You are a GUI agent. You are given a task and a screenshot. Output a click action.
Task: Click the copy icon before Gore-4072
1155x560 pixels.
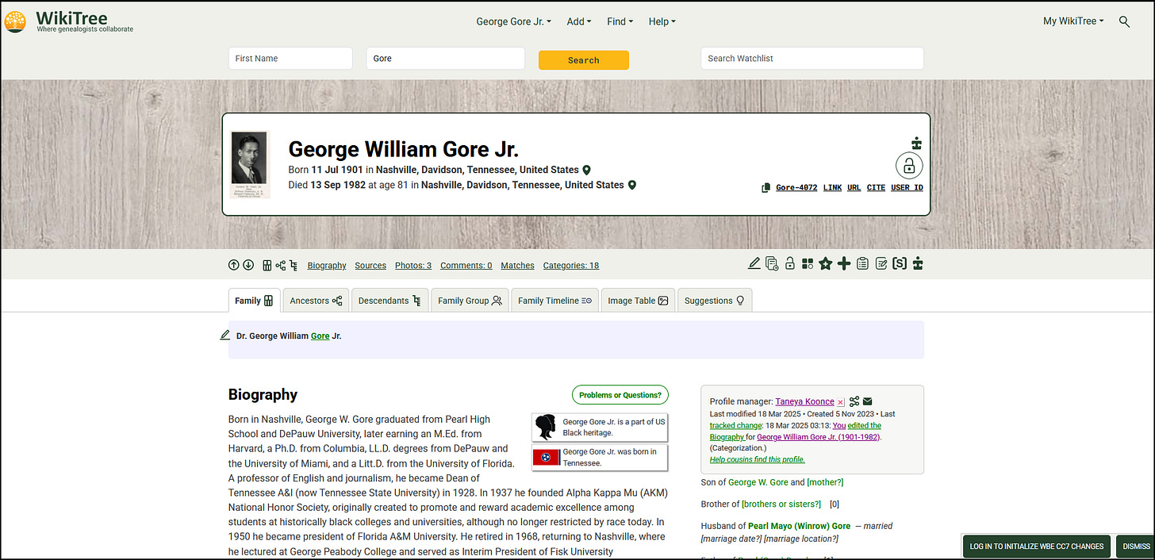pos(766,188)
